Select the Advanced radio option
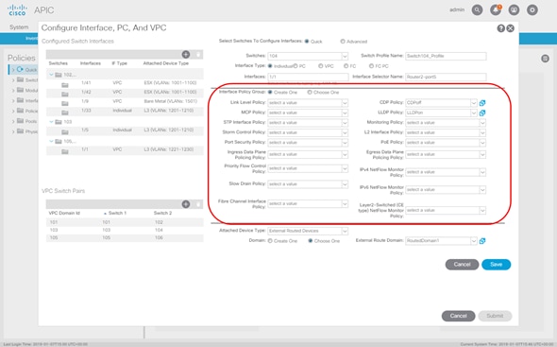 343,42
